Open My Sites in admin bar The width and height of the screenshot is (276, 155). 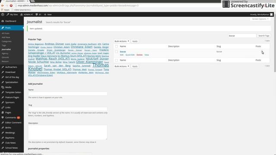[12, 14]
